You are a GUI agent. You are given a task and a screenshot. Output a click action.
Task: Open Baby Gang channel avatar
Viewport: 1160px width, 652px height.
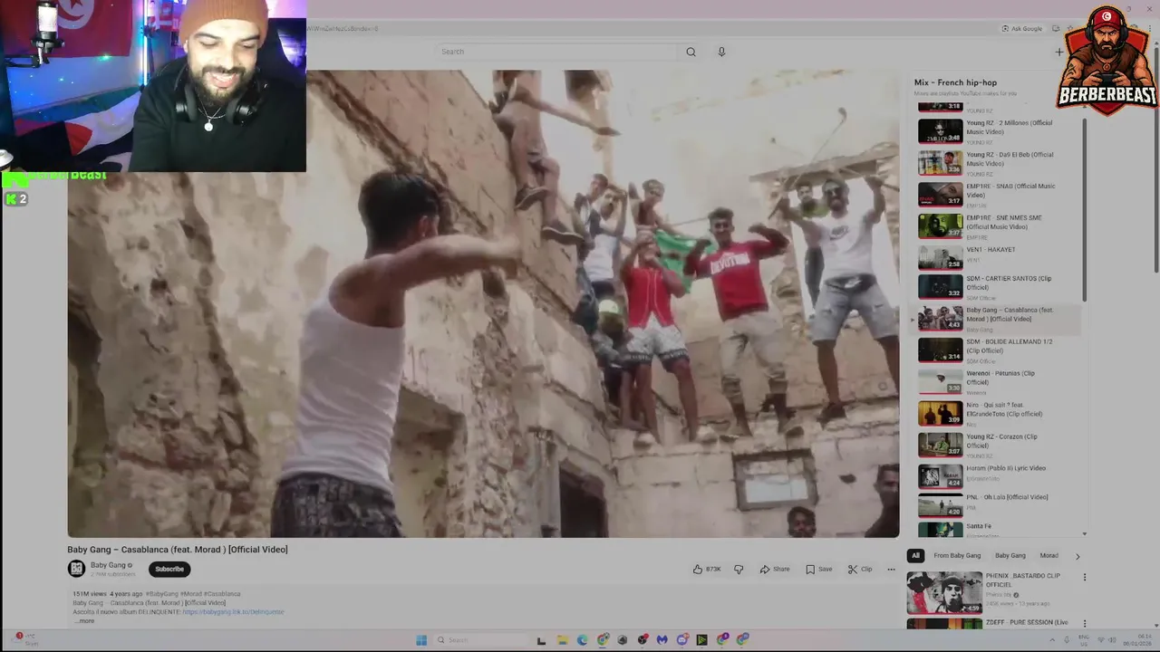tap(76, 569)
